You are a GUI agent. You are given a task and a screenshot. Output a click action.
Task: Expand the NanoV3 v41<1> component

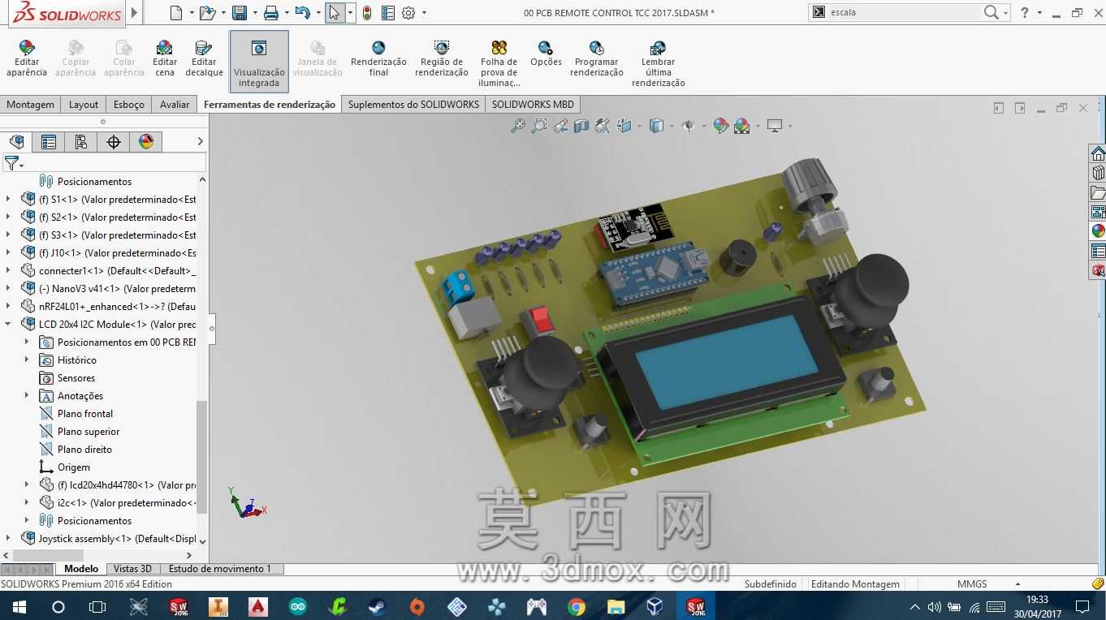(9, 288)
